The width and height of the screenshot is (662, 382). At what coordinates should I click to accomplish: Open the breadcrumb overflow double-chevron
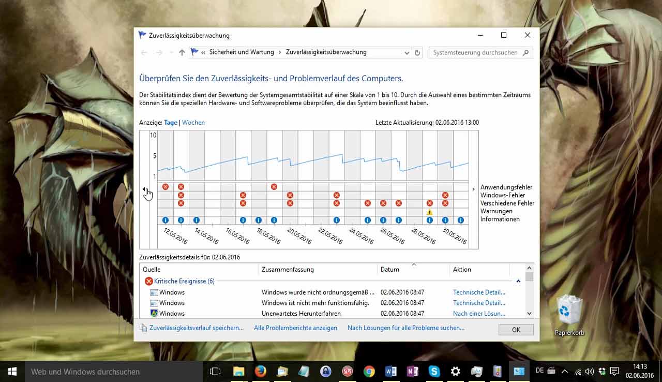click(x=204, y=52)
